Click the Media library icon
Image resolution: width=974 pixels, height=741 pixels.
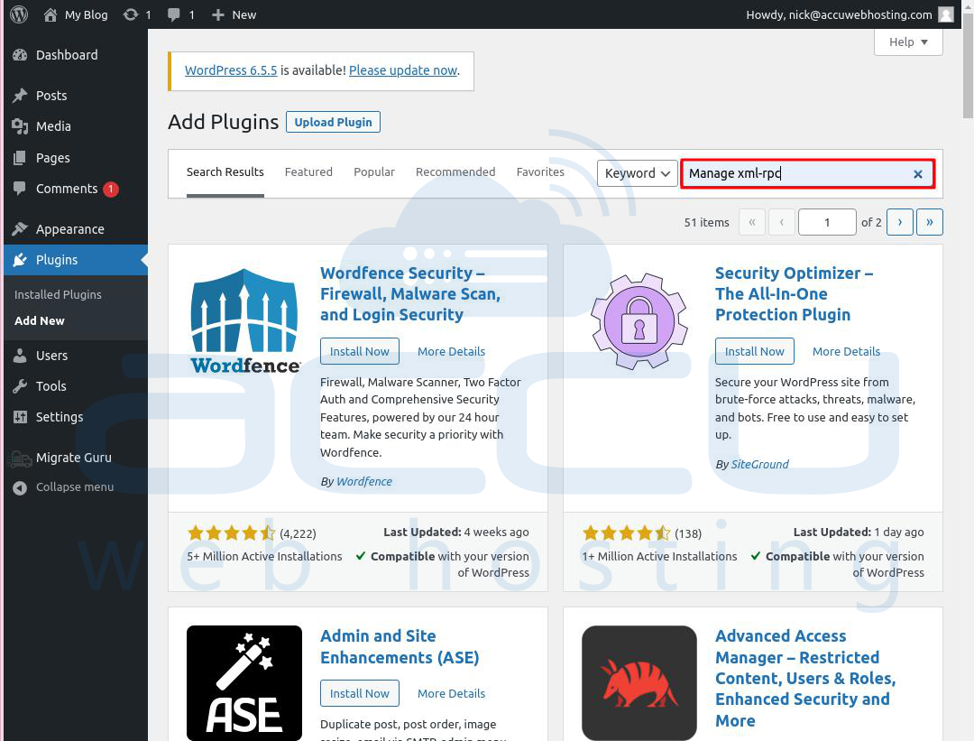click(x=20, y=126)
